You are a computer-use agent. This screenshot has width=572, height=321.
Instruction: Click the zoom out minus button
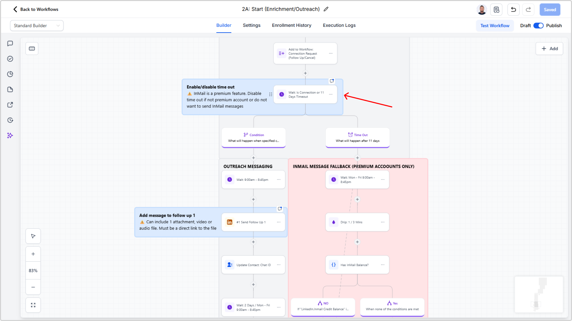coord(33,287)
